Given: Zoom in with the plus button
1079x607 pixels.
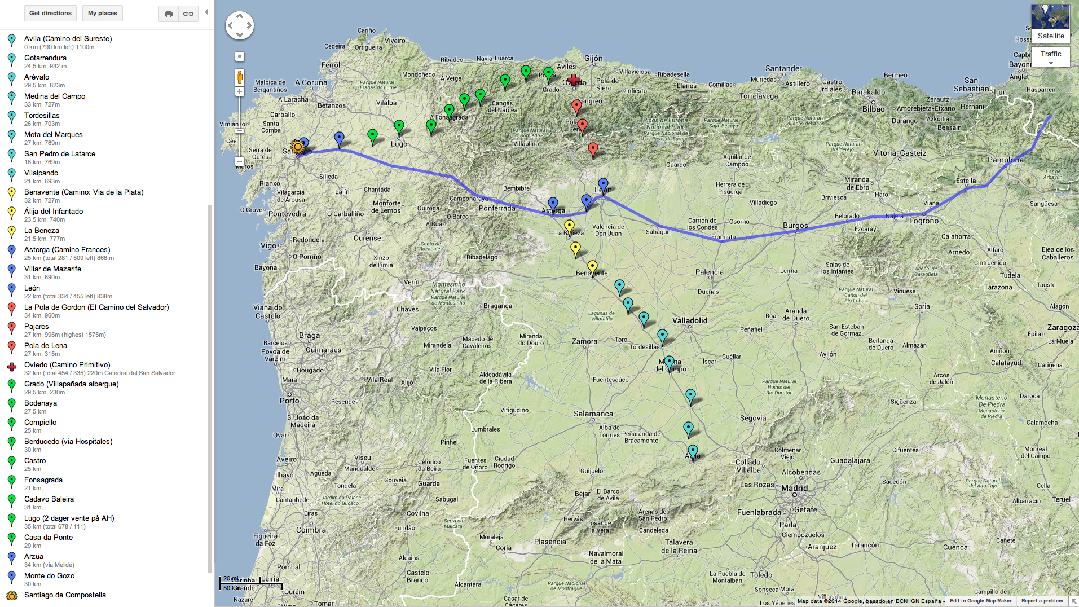Looking at the screenshot, I should click(240, 91).
